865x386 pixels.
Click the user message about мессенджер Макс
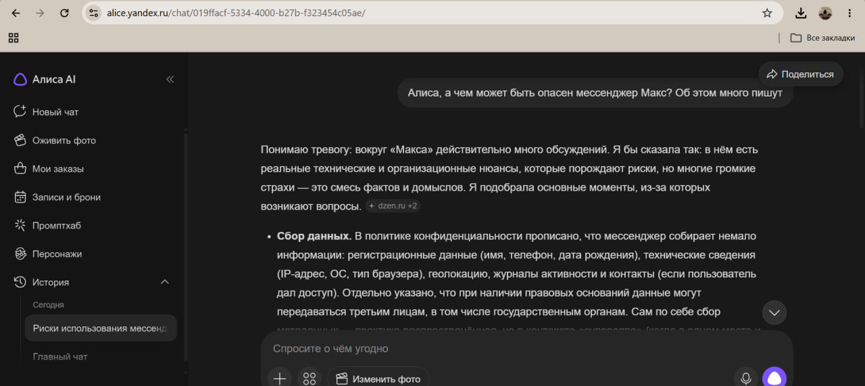click(595, 93)
